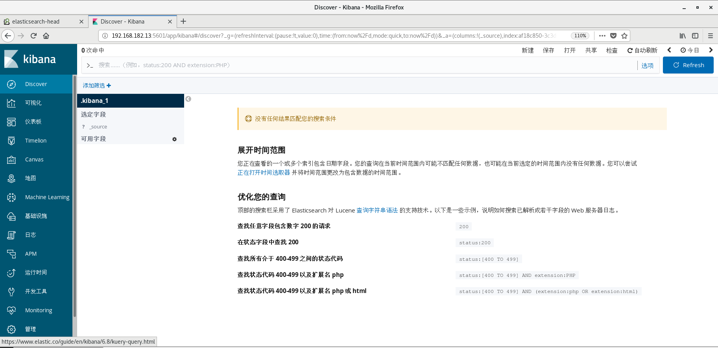Click the 110% zoom level indicator
Viewport: 718px width, 348px height.
point(580,36)
